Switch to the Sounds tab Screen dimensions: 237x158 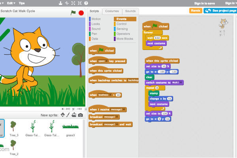130,11
